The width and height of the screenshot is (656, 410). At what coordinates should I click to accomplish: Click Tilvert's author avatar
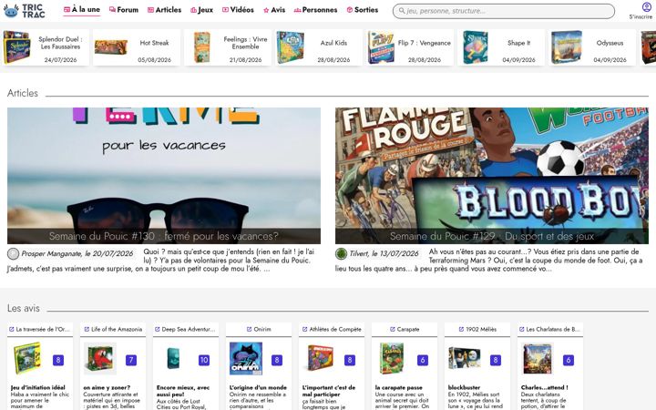pyautogui.click(x=341, y=253)
